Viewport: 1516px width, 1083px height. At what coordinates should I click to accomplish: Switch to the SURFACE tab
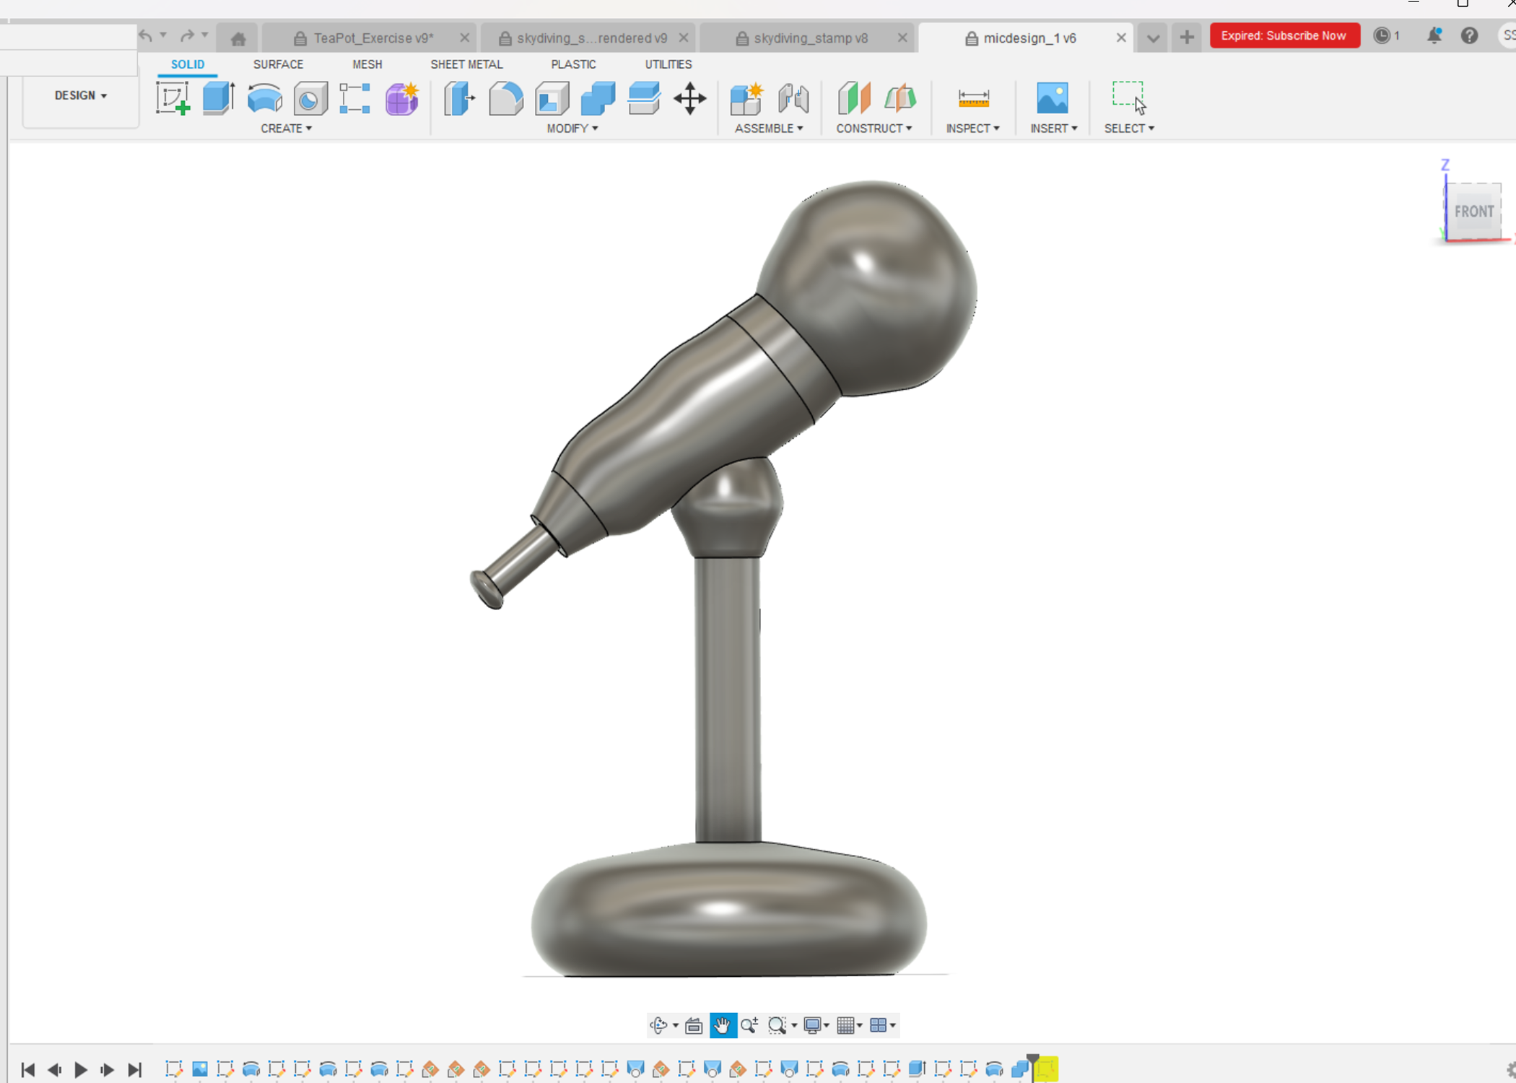278,64
